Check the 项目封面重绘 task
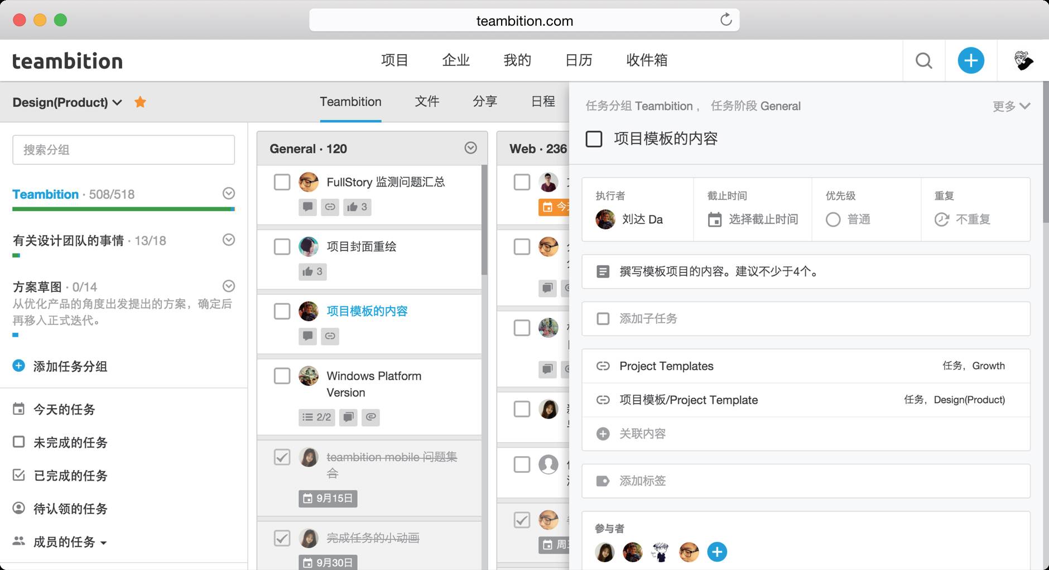This screenshot has width=1049, height=570. coord(282,247)
